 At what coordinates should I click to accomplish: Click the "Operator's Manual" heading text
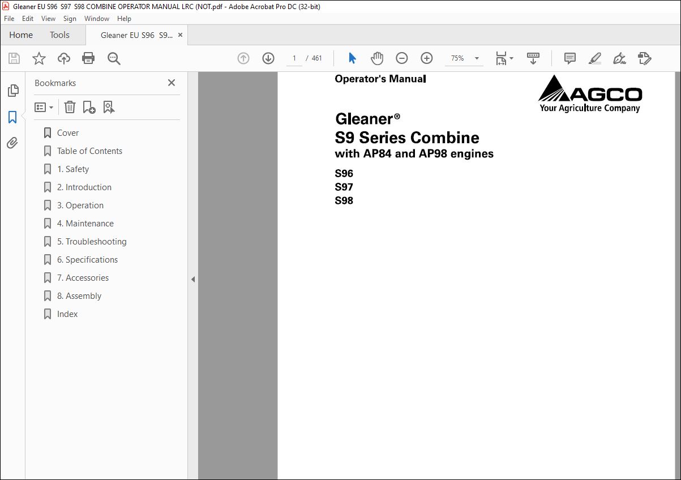tap(380, 79)
